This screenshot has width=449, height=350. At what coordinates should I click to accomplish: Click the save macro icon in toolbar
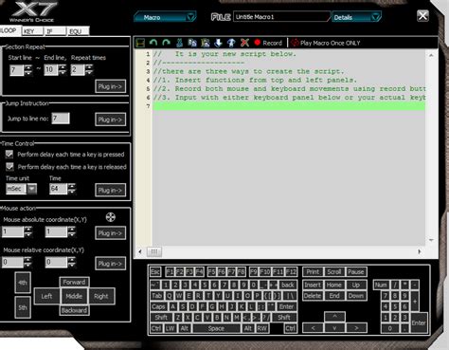point(140,43)
